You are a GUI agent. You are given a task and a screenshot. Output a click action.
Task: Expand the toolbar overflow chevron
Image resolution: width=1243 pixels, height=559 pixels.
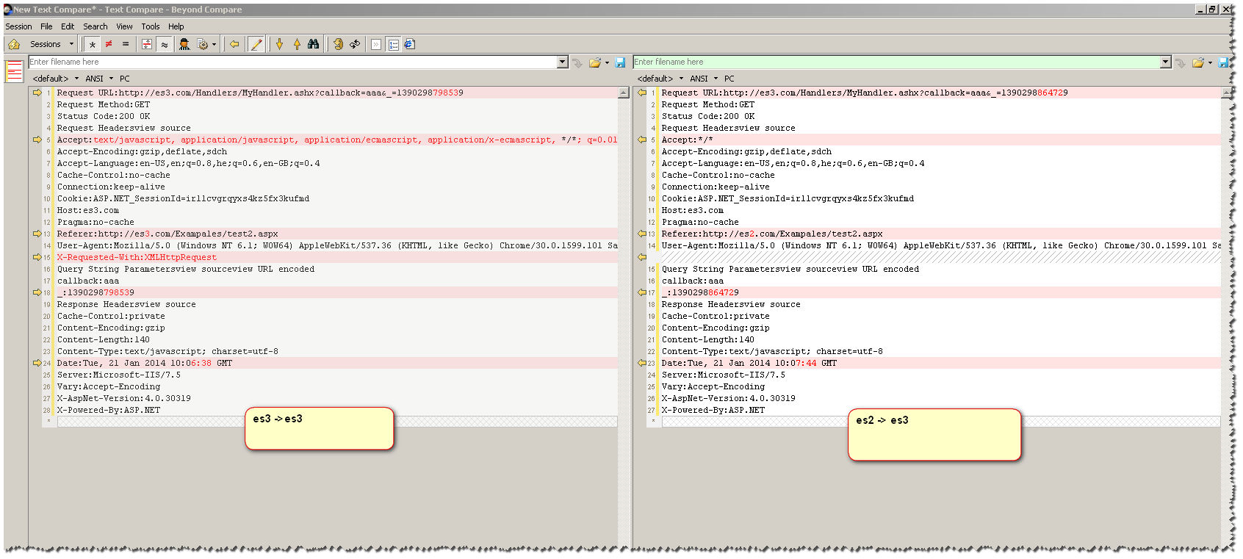(376, 44)
